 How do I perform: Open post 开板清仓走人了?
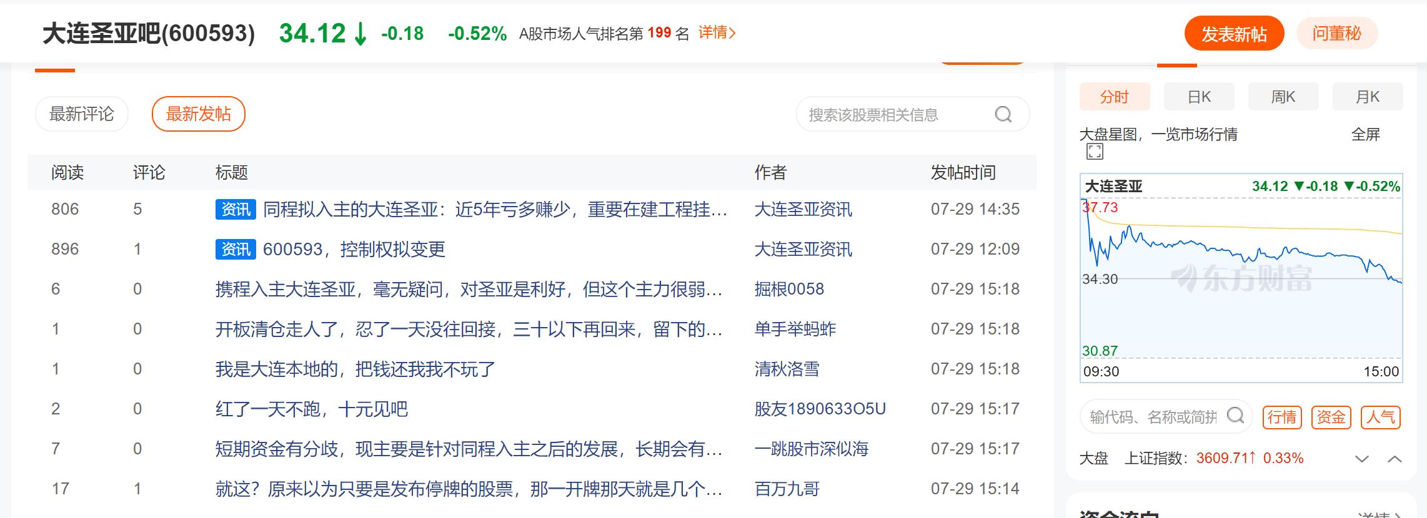click(469, 329)
